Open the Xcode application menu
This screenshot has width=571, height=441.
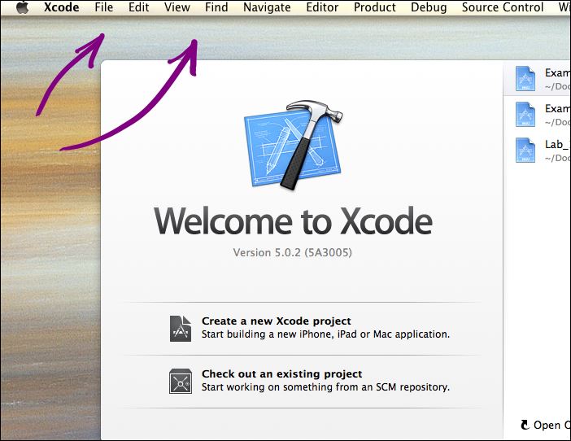pos(62,7)
